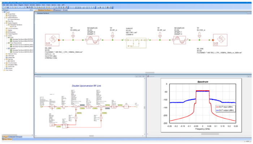Collapse the System Diagrams tree node
Image resolution: width=253 pixels, height=144 pixels.
pyautogui.click(x=5, y=23)
